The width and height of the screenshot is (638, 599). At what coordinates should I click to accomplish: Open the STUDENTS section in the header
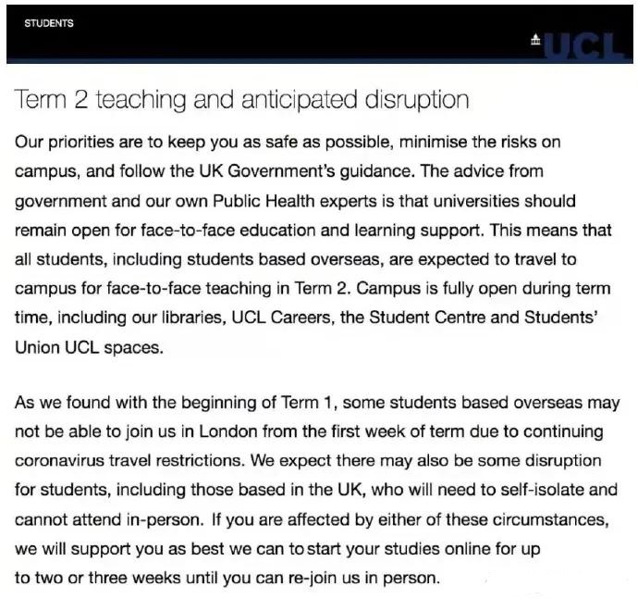49,23
